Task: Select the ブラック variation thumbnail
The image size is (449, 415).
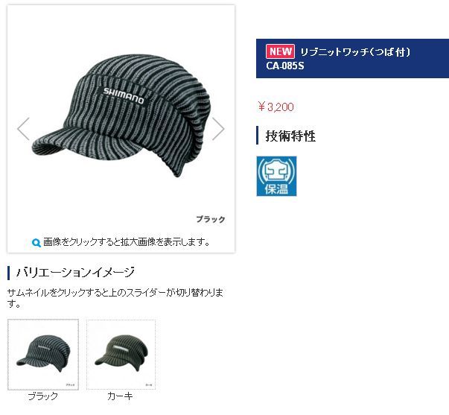Action: 43,355
